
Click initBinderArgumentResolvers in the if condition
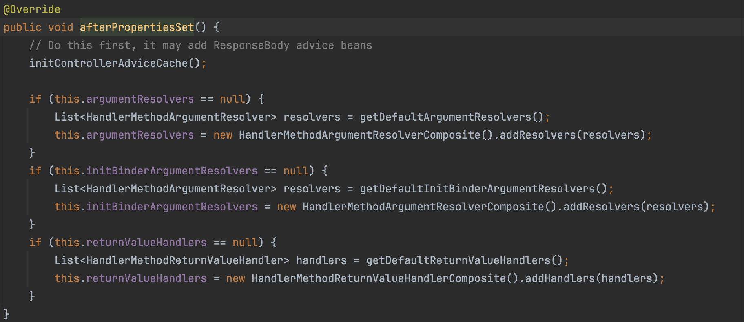[x=172, y=171]
